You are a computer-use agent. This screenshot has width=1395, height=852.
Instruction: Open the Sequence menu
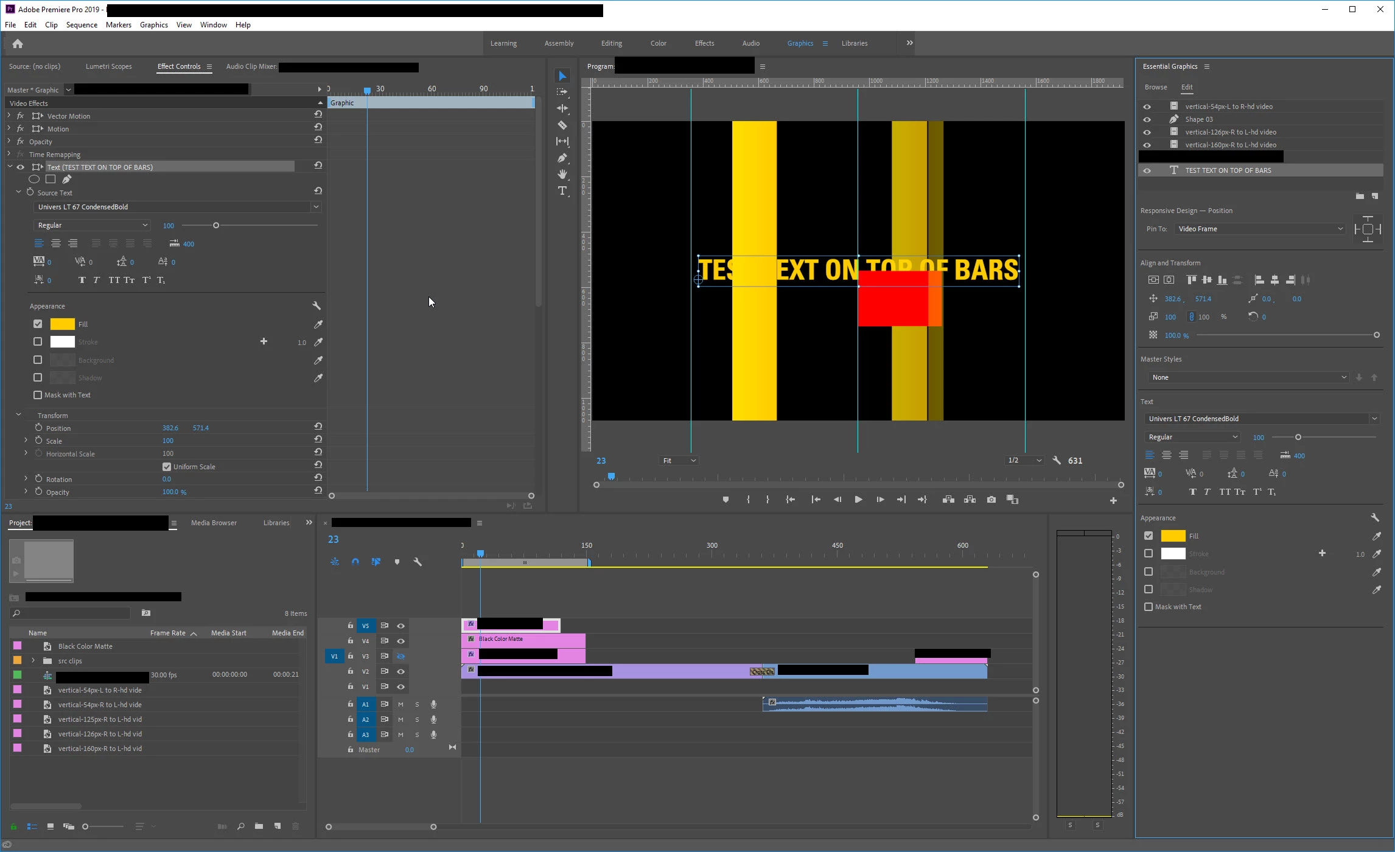tap(82, 25)
